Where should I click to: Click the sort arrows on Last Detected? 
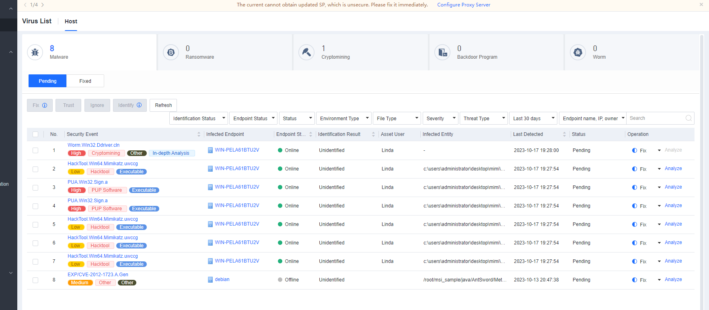pos(564,134)
